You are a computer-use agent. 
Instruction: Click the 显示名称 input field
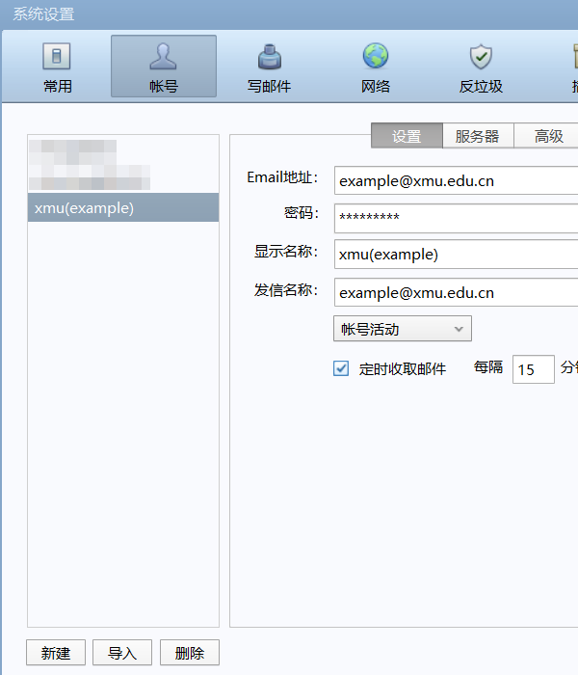point(456,255)
